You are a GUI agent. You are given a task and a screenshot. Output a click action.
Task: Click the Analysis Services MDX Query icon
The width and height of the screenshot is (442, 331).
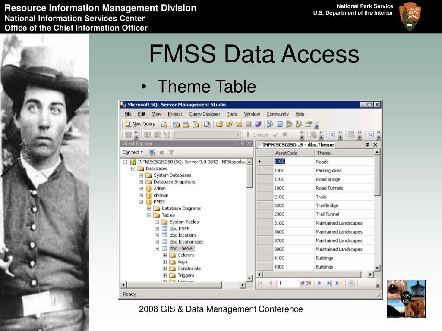click(x=176, y=124)
